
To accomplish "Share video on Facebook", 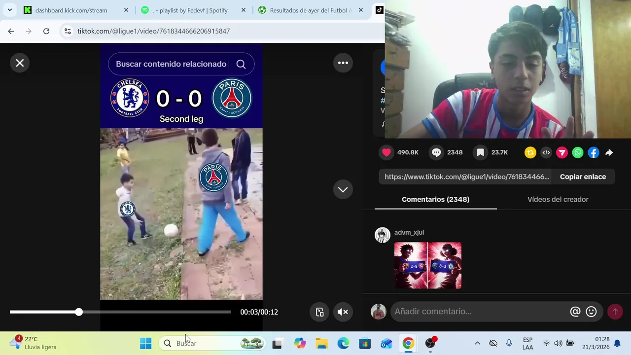I will pyautogui.click(x=594, y=153).
